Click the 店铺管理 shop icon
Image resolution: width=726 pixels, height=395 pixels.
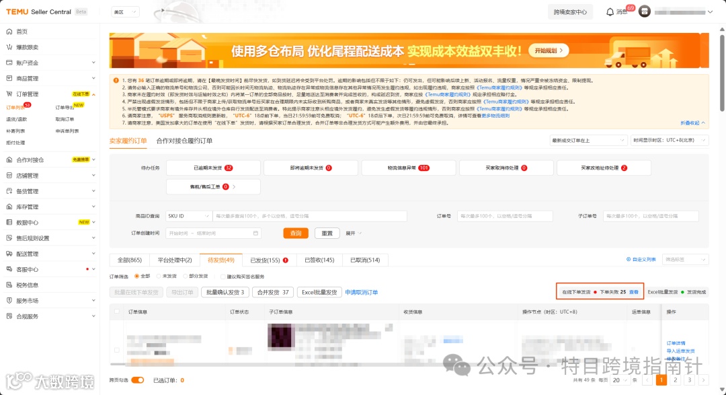pos(9,176)
